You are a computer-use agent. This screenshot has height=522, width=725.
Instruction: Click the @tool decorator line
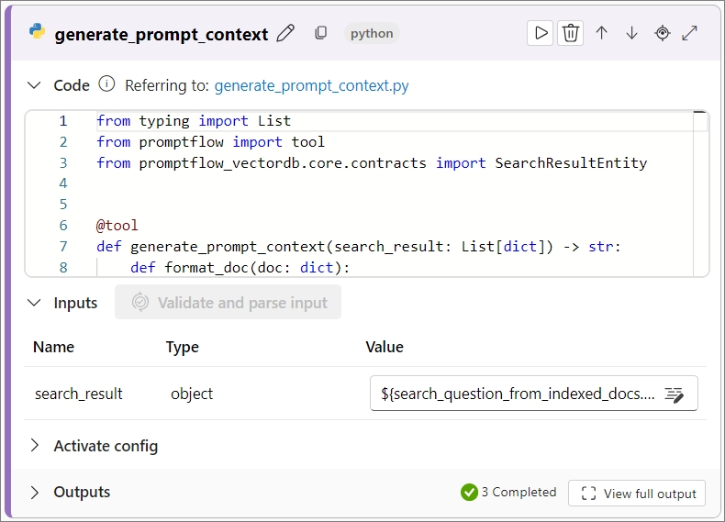[x=117, y=226]
